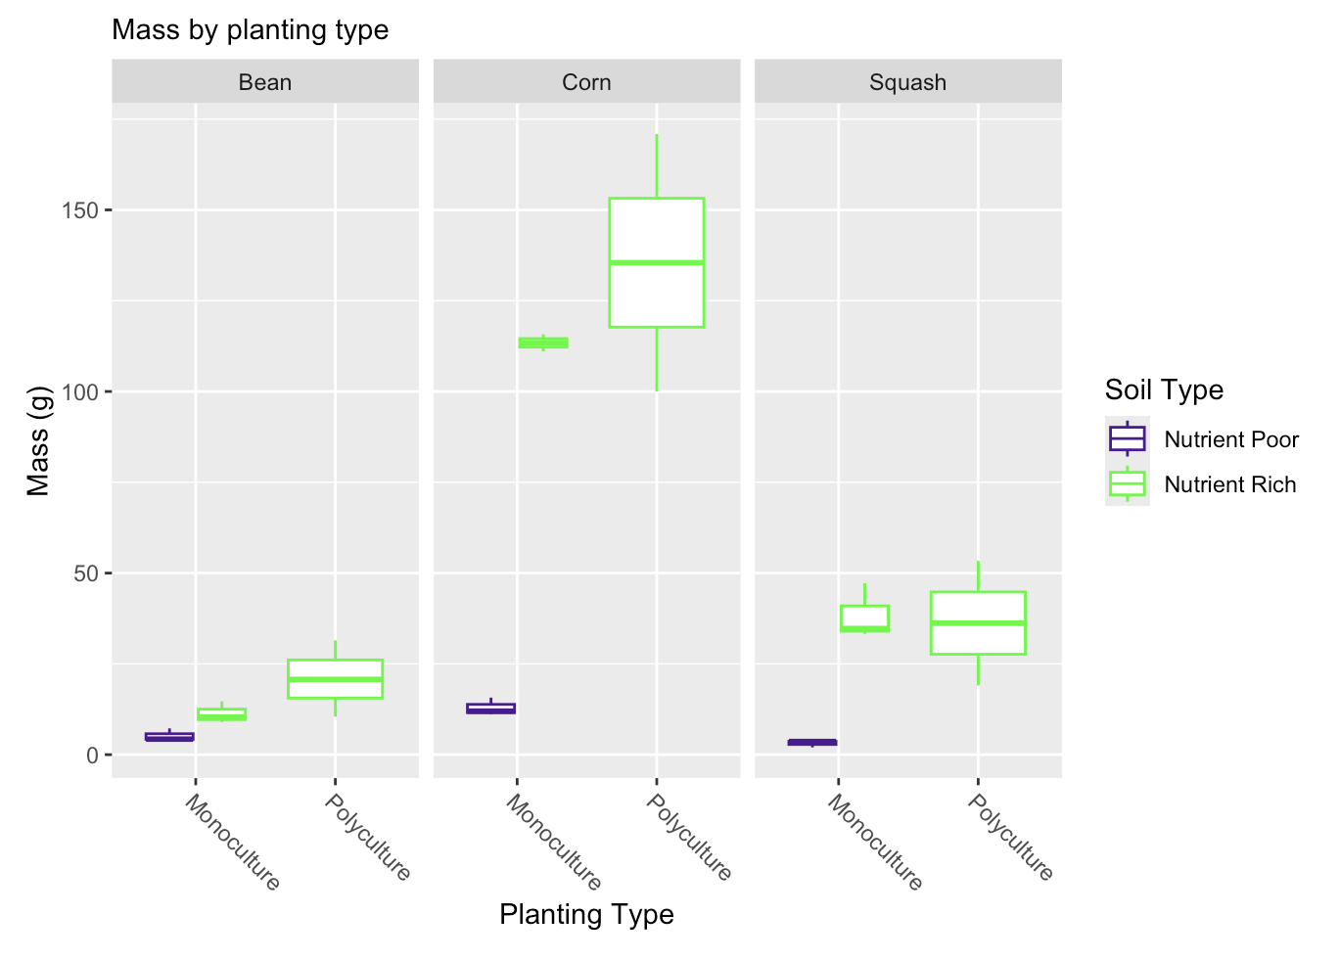Click the Nutrient Rich legend label

click(1230, 484)
